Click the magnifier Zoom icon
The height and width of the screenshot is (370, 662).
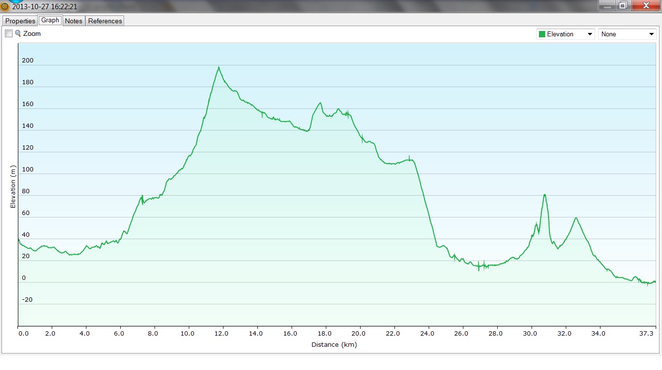18,33
